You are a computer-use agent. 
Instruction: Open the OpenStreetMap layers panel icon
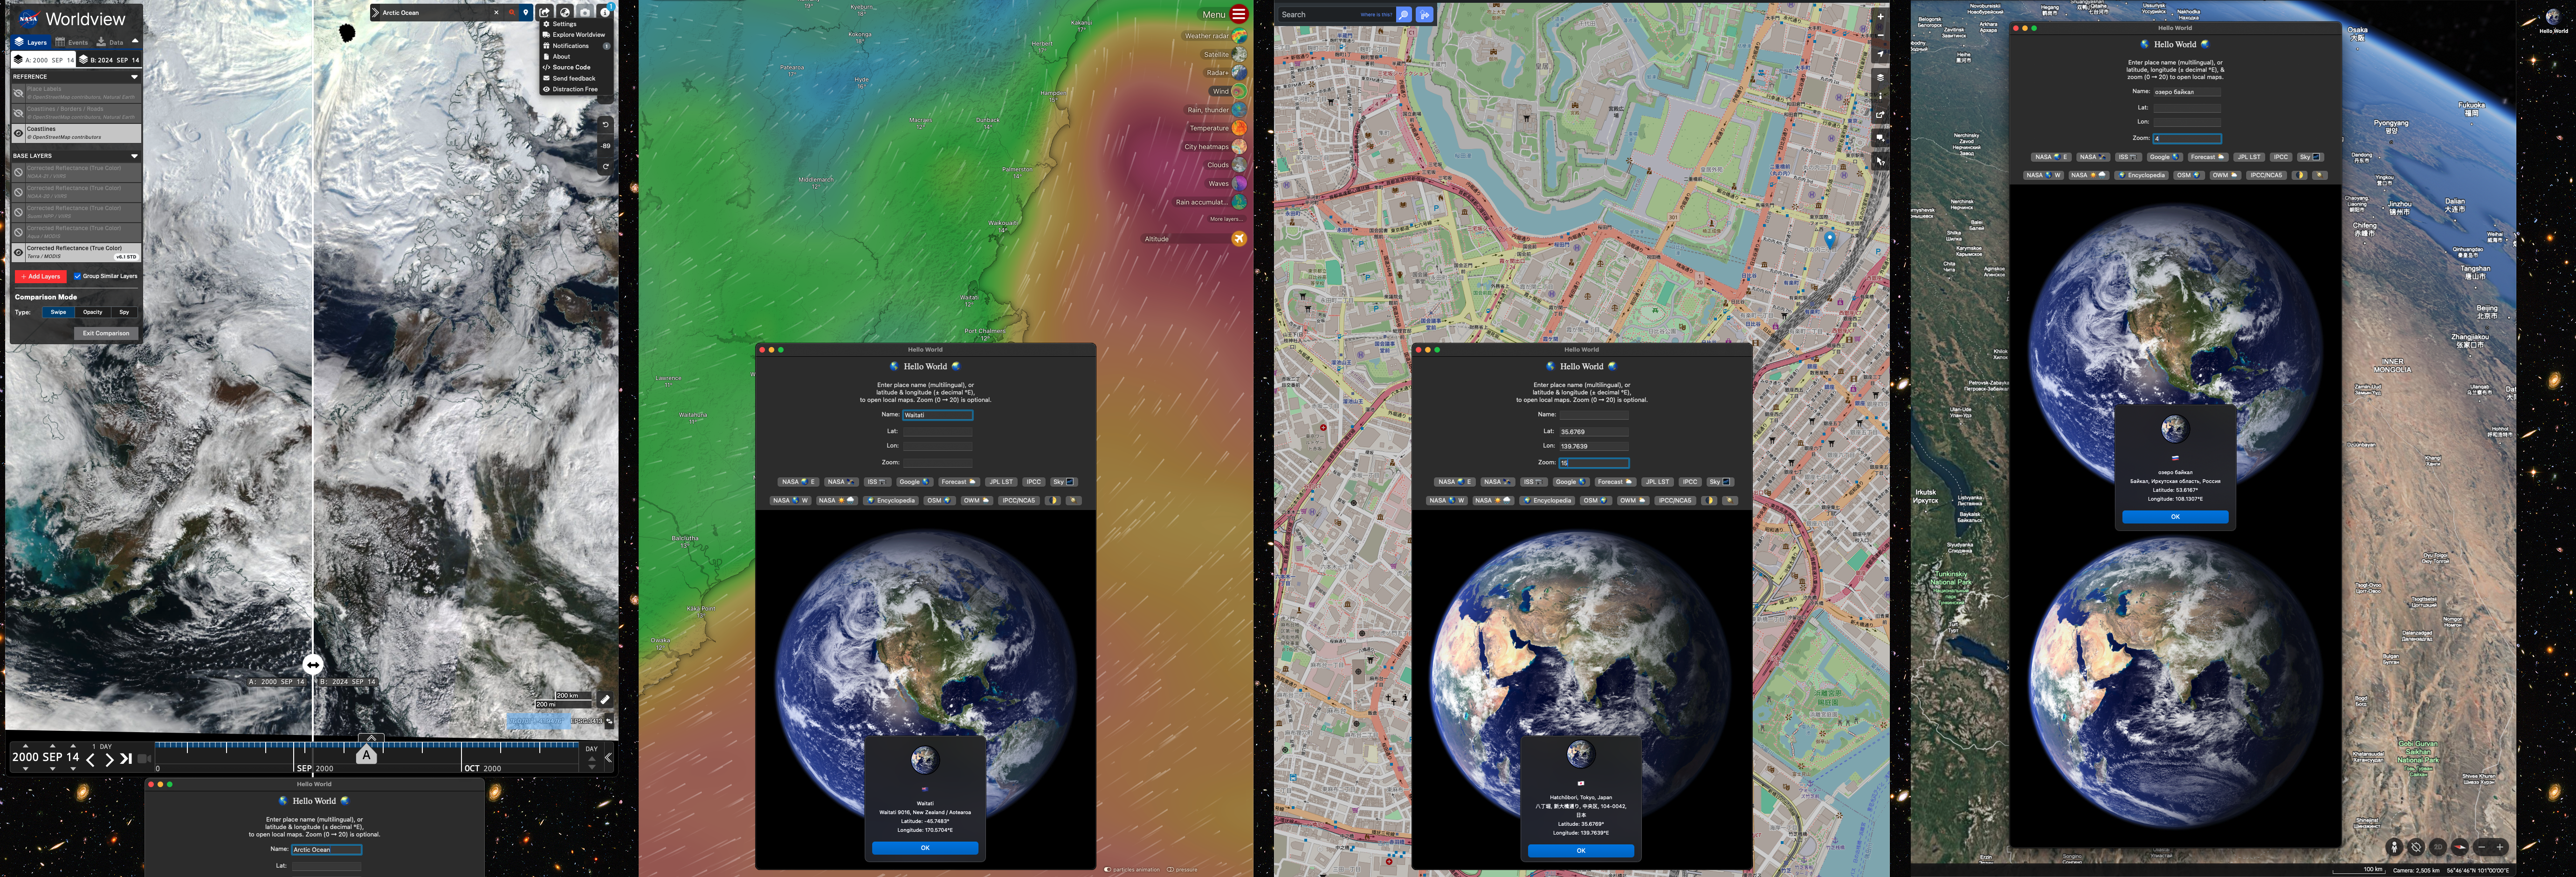[x=1881, y=78]
